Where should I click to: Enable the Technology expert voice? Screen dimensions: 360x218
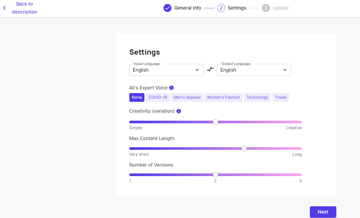pos(257,97)
